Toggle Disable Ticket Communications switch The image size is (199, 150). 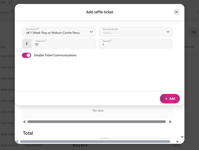(26, 55)
